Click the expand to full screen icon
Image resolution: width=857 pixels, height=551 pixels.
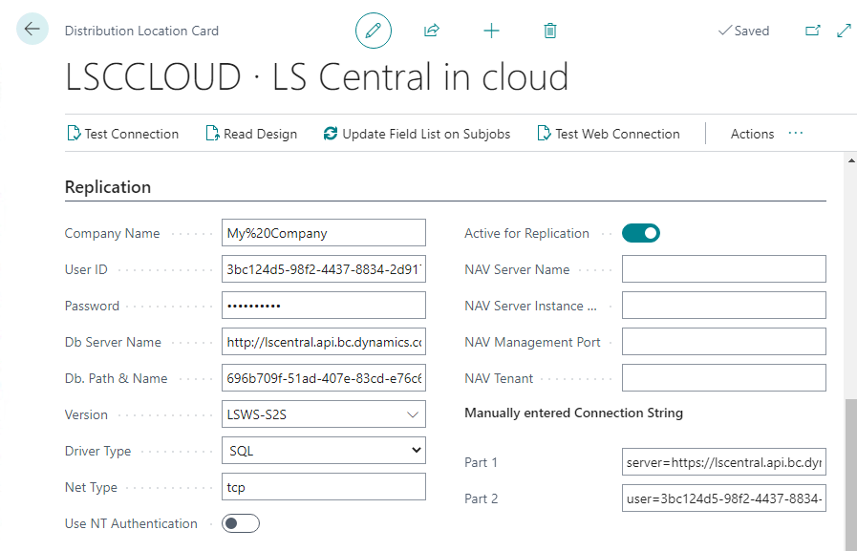(844, 31)
